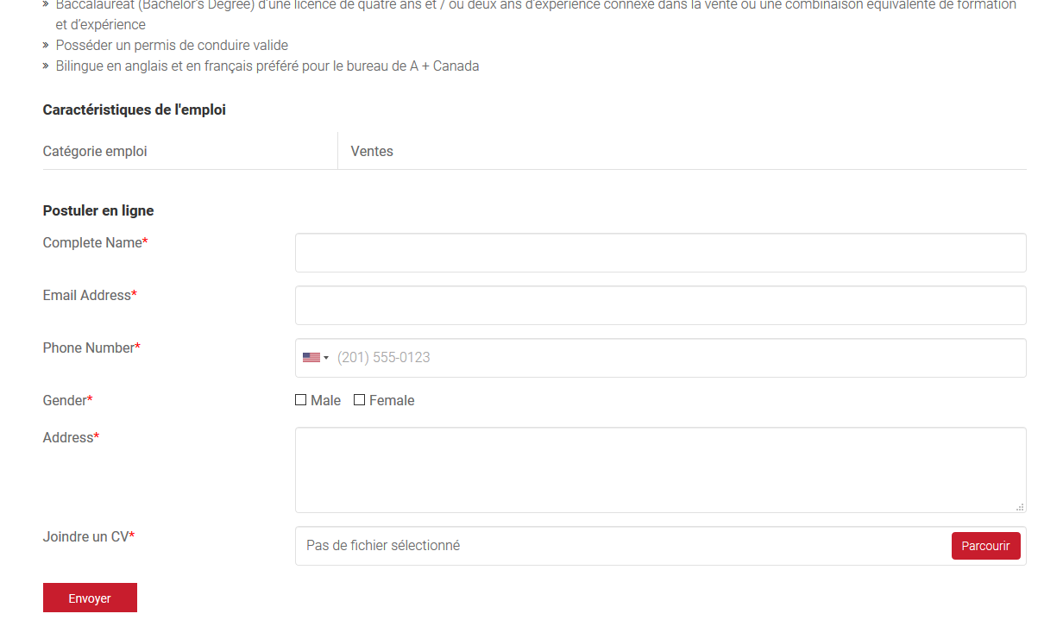Select the phone number input box

[677, 358]
